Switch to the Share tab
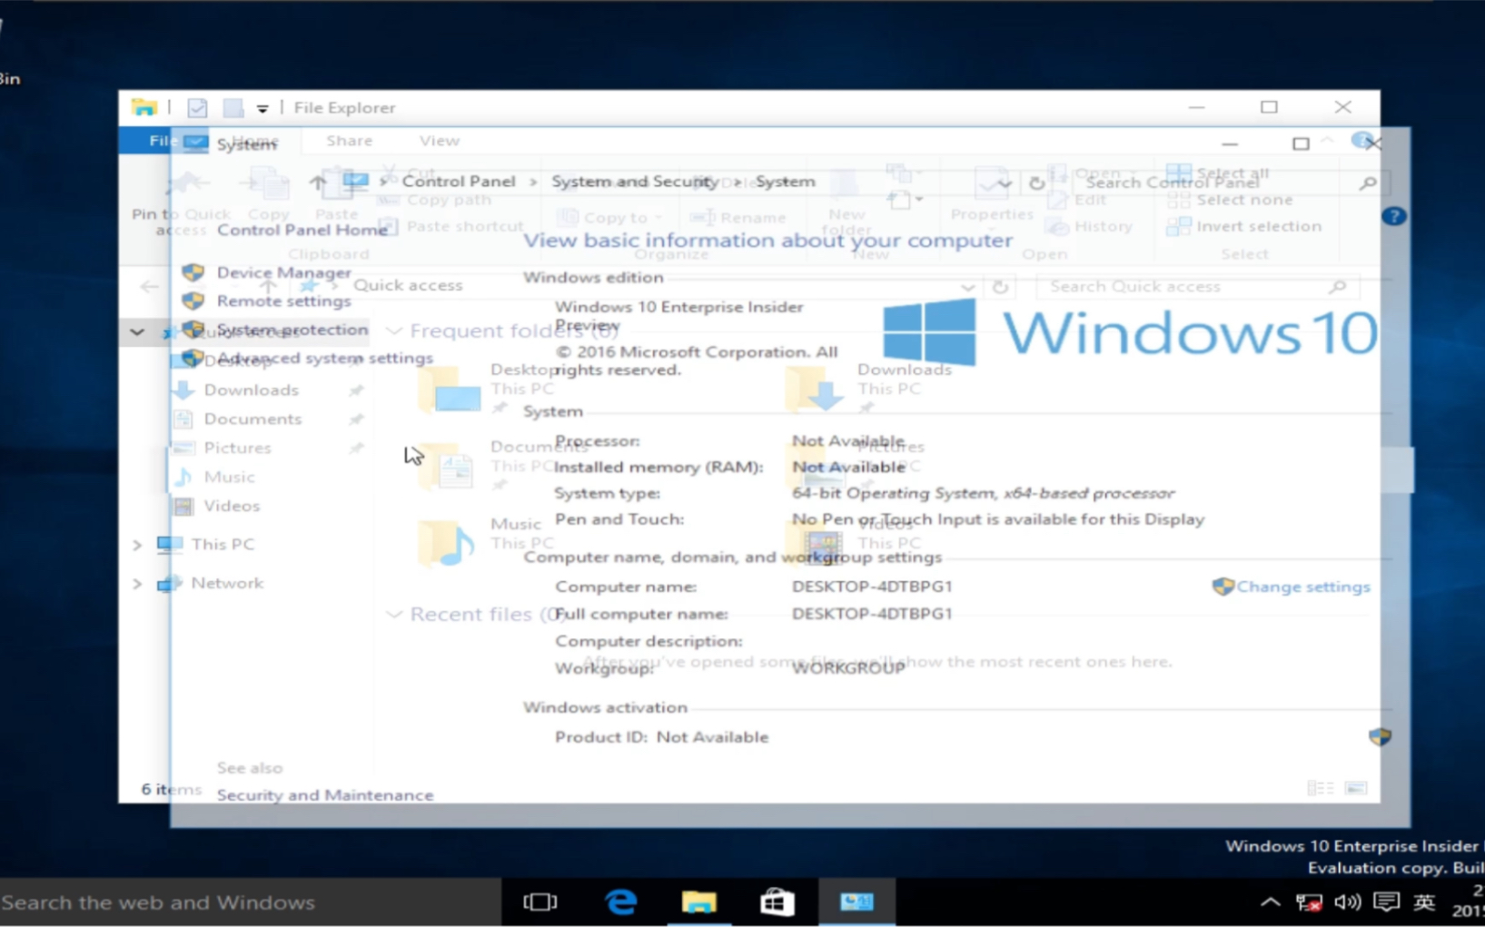The height and width of the screenshot is (927, 1485). (348, 140)
